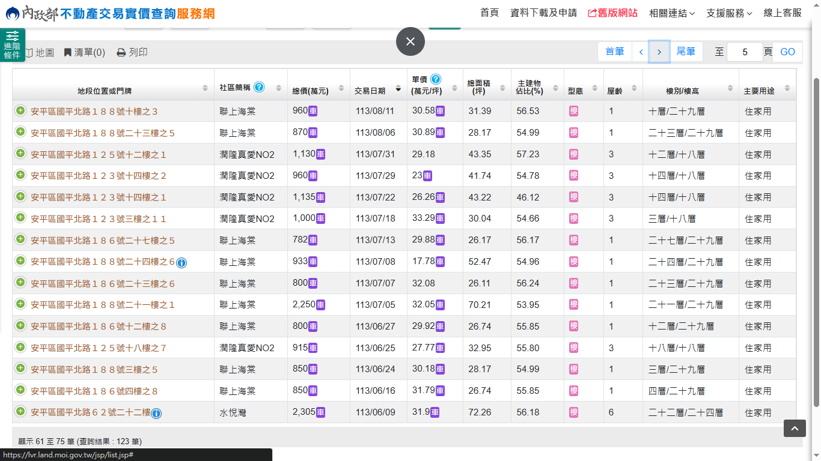821x461 pixels.
Task: Click help icon next to 社區簡稱
Action: [259, 87]
